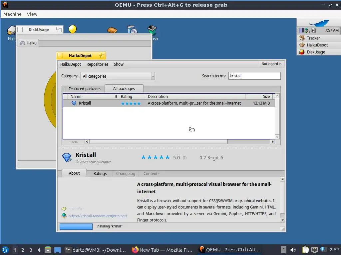
Task: Click the Haiku volume tab in DiskUsage
Action: click(28, 43)
